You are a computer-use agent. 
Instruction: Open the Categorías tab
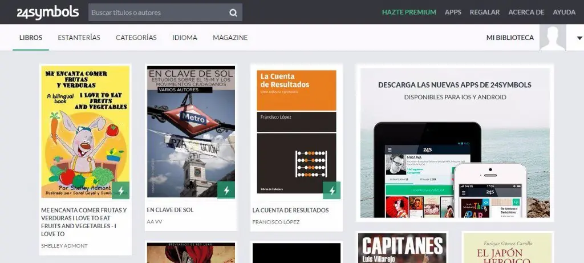pyautogui.click(x=136, y=38)
